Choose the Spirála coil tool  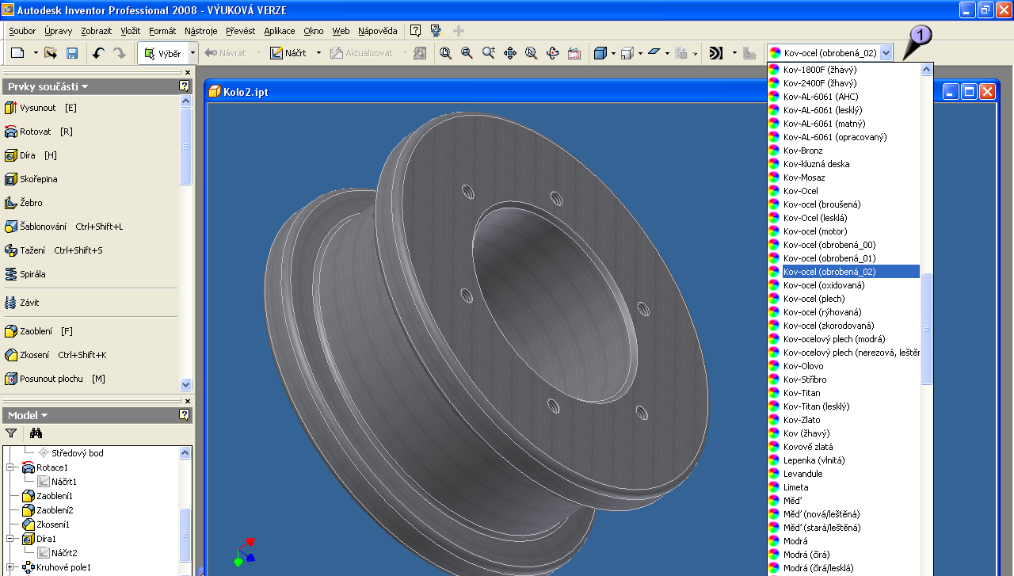25,274
